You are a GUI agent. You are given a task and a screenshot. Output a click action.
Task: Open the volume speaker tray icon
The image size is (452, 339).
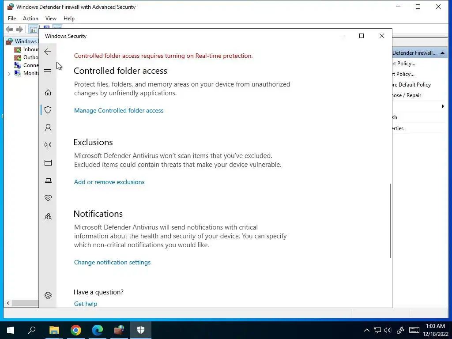coord(388,330)
